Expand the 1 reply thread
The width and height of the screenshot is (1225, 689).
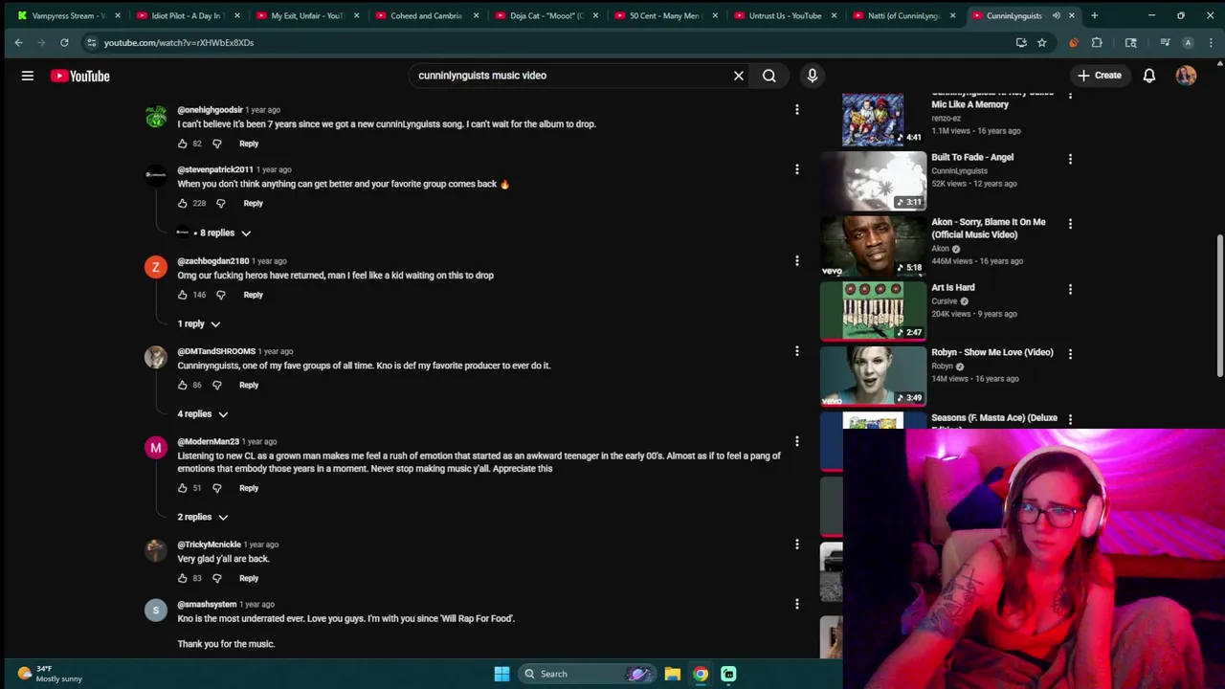(199, 323)
